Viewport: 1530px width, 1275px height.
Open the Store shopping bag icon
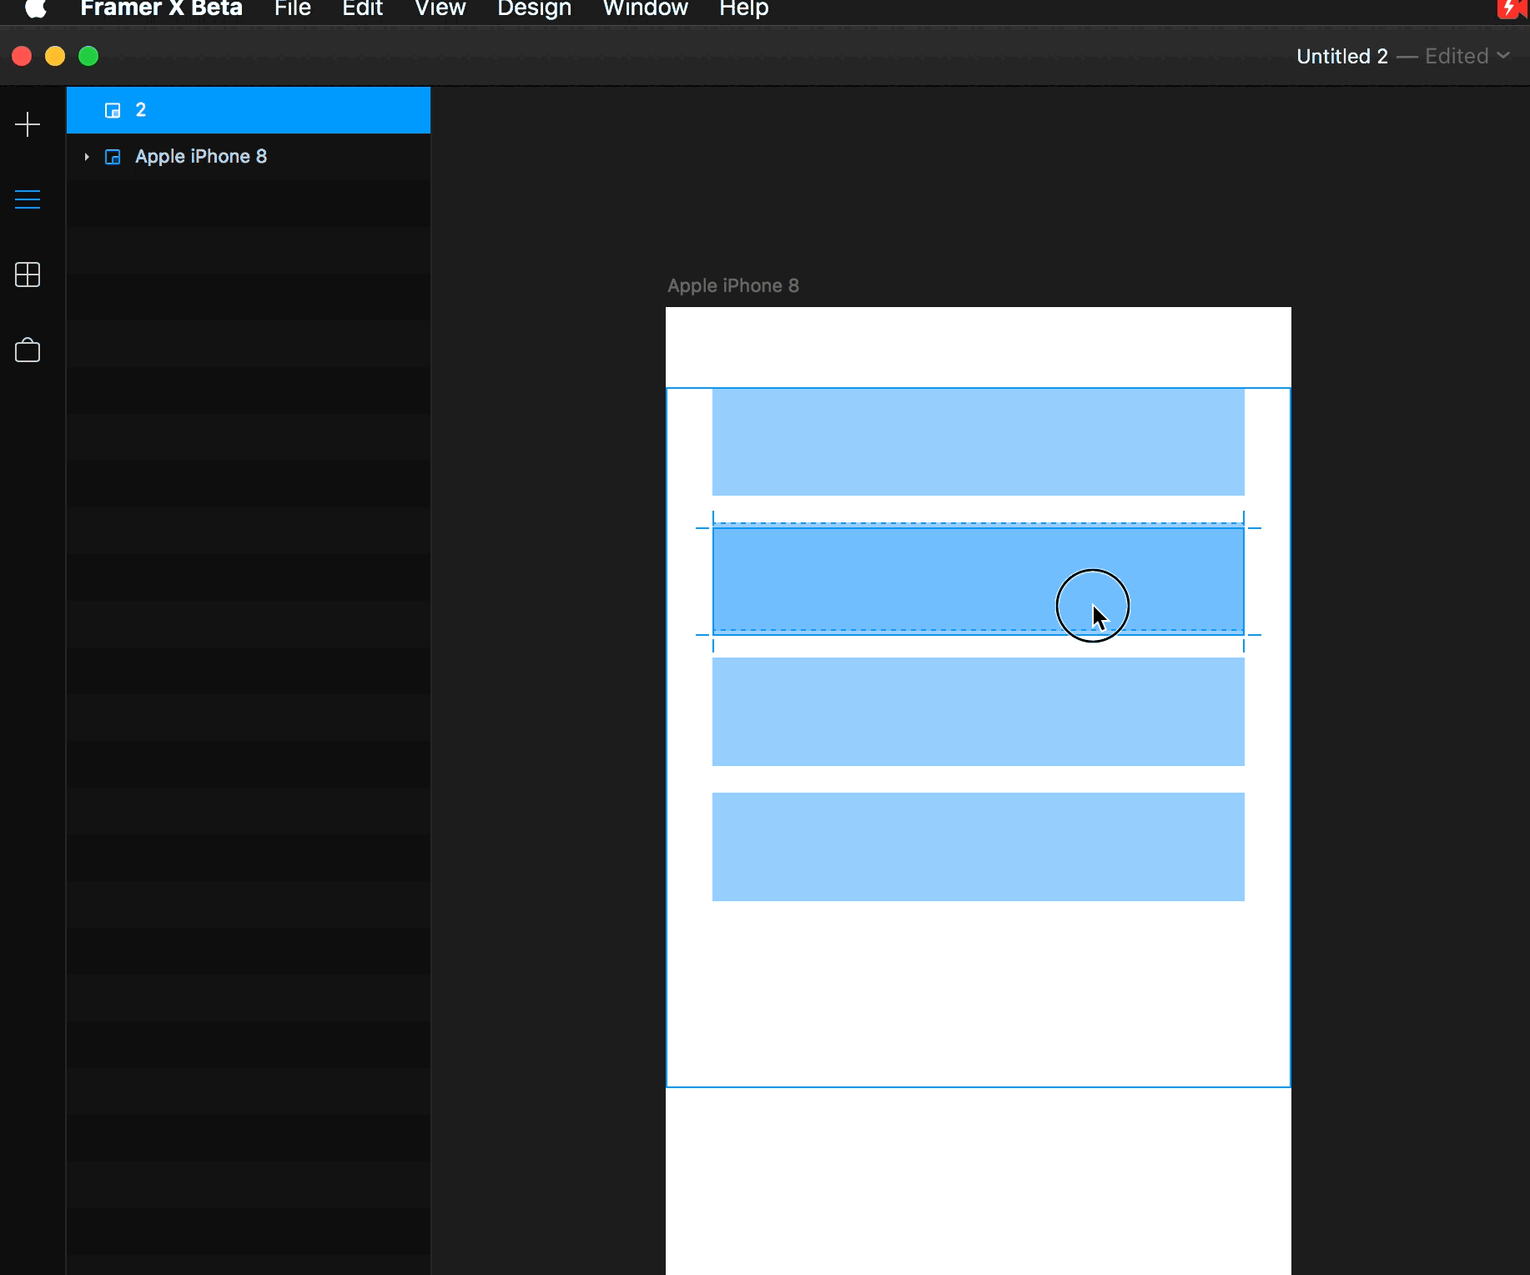(28, 350)
